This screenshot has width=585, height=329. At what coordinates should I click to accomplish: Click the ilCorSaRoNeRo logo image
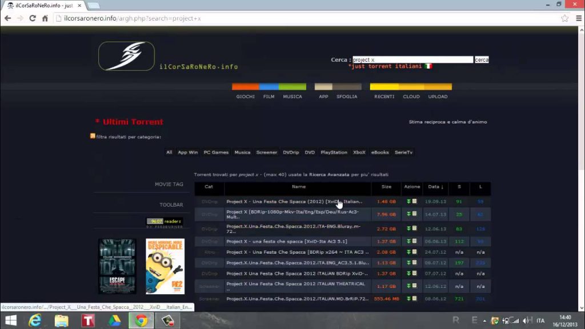[x=126, y=56]
